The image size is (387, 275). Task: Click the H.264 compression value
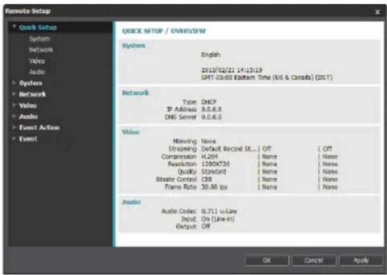pyautogui.click(x=209, y=157)
